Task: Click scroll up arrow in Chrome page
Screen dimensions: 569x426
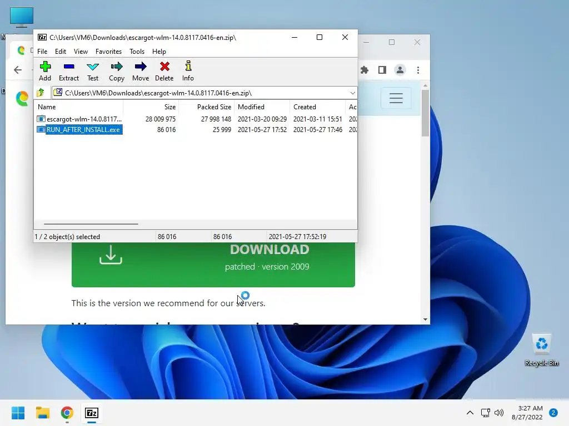Action: tap(425, 85)
